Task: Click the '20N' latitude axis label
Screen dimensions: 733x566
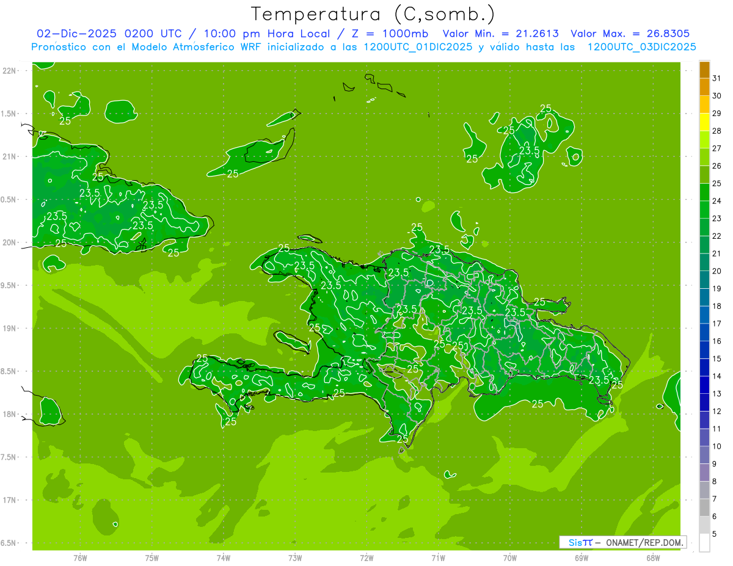Action: click(9, 242)
